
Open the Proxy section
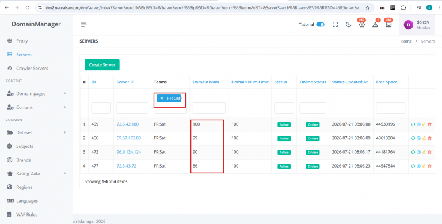point(22,41)
